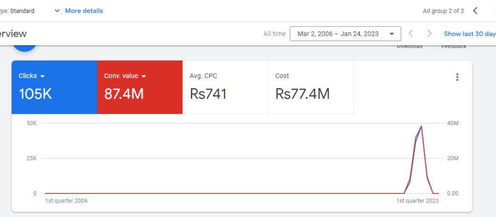Viewport: 496px width, 217px height.
Task: Expand the More details section
Action: tap(78, 11)
